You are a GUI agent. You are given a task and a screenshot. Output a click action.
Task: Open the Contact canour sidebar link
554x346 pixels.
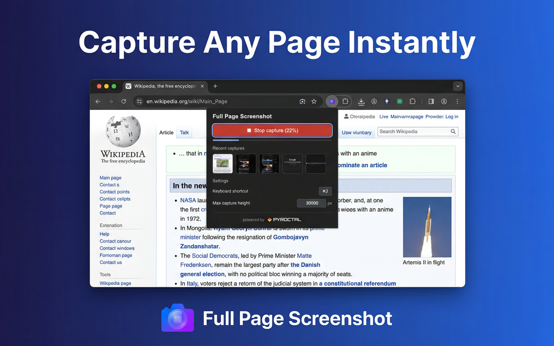(x=116, y=241)
